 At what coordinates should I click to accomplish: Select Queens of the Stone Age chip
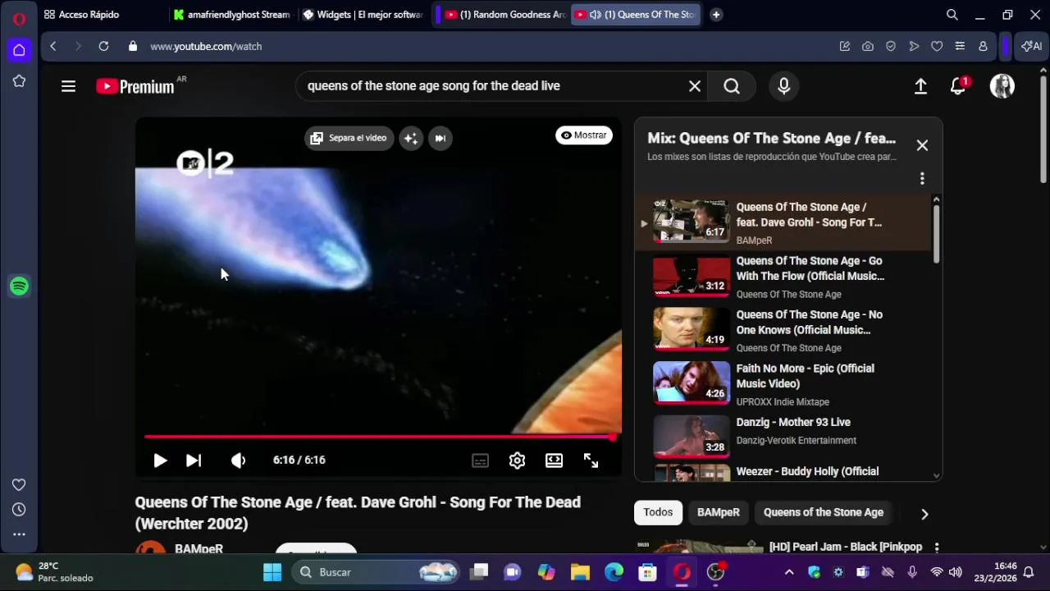tap(824, 512)
